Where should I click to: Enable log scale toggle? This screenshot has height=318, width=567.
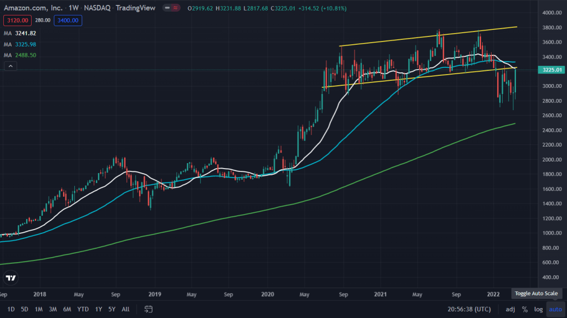coord(538,310)
